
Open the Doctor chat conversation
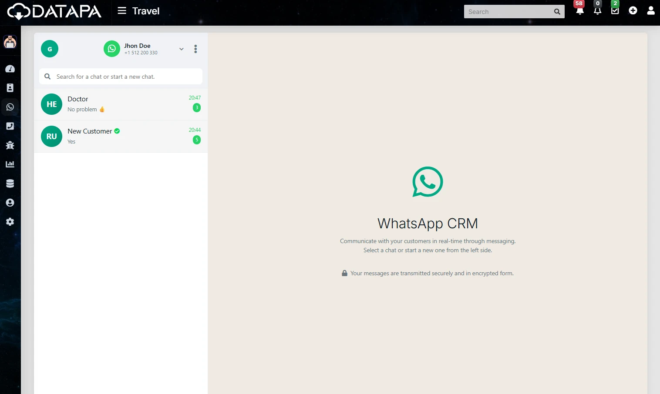[121, 104]
